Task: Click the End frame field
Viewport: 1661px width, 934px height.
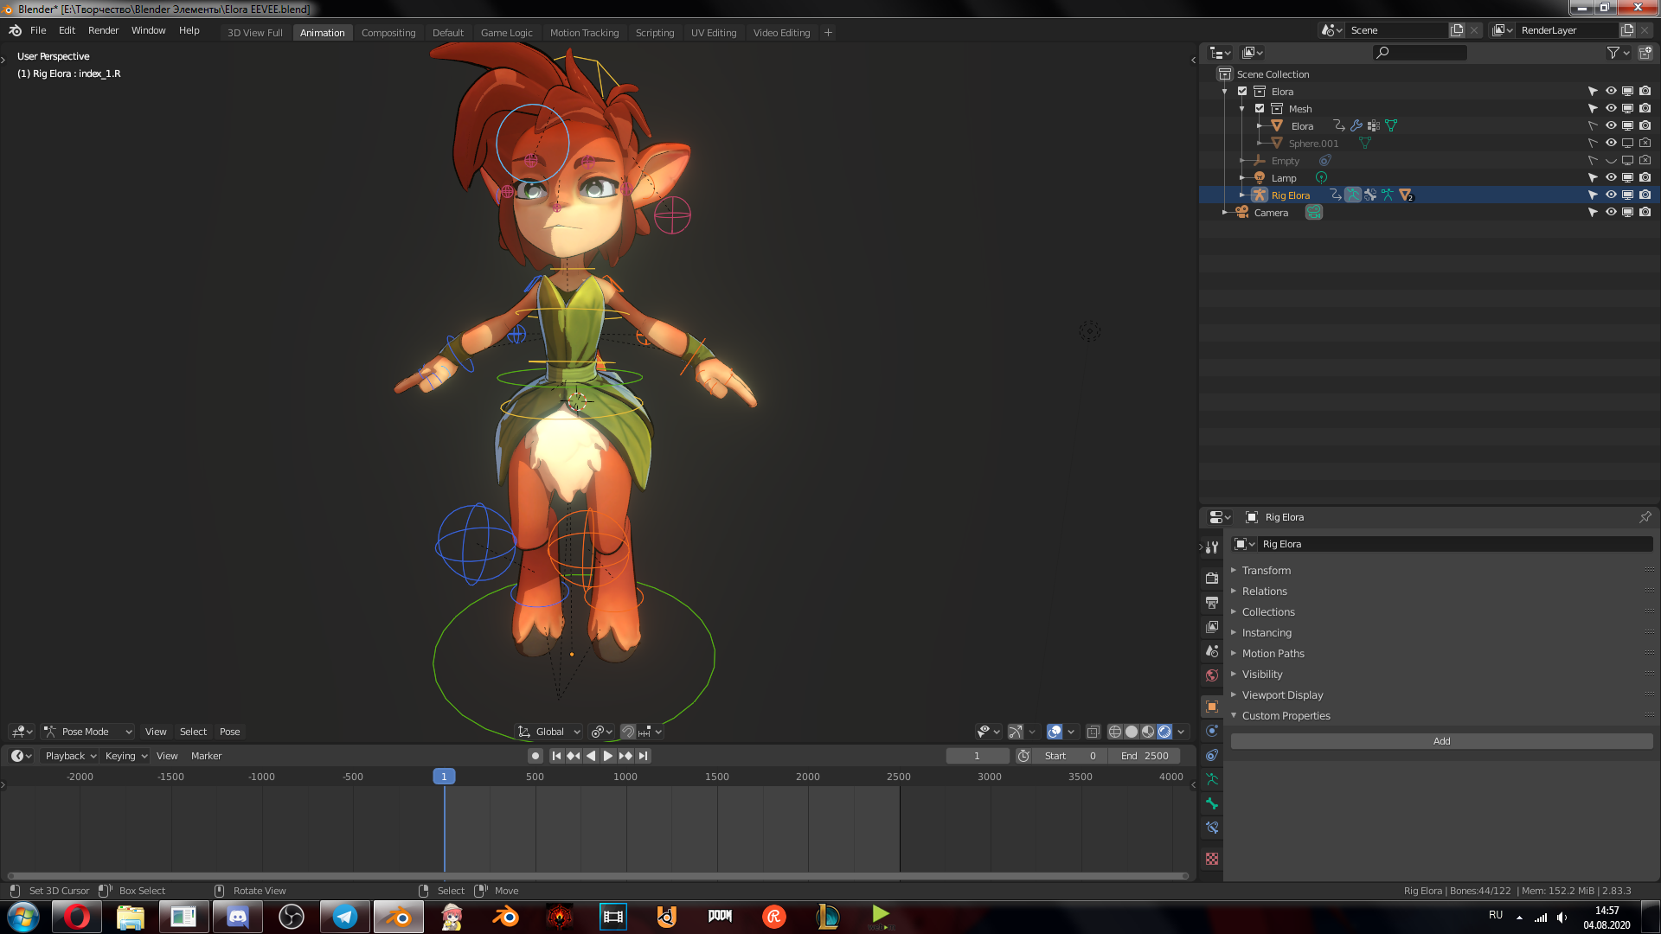Action: 1145,756
